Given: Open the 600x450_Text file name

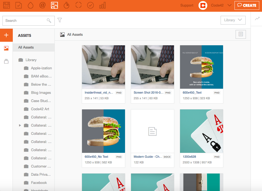Looking at the screenshot, I should pos(192,92).
